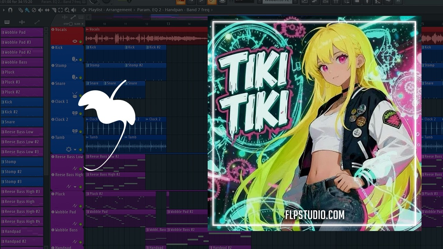Select the Pluck #2 clip in playlist
This screenshot has width=443, height=249.
(x=120, y=201)
